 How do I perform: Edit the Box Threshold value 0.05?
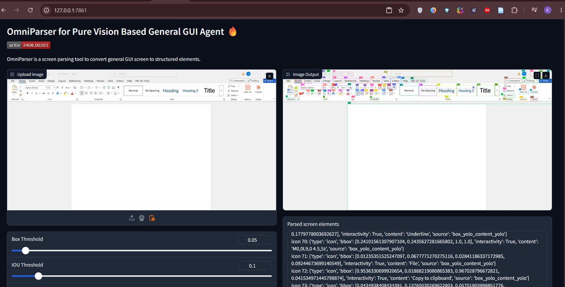[255, 240]
